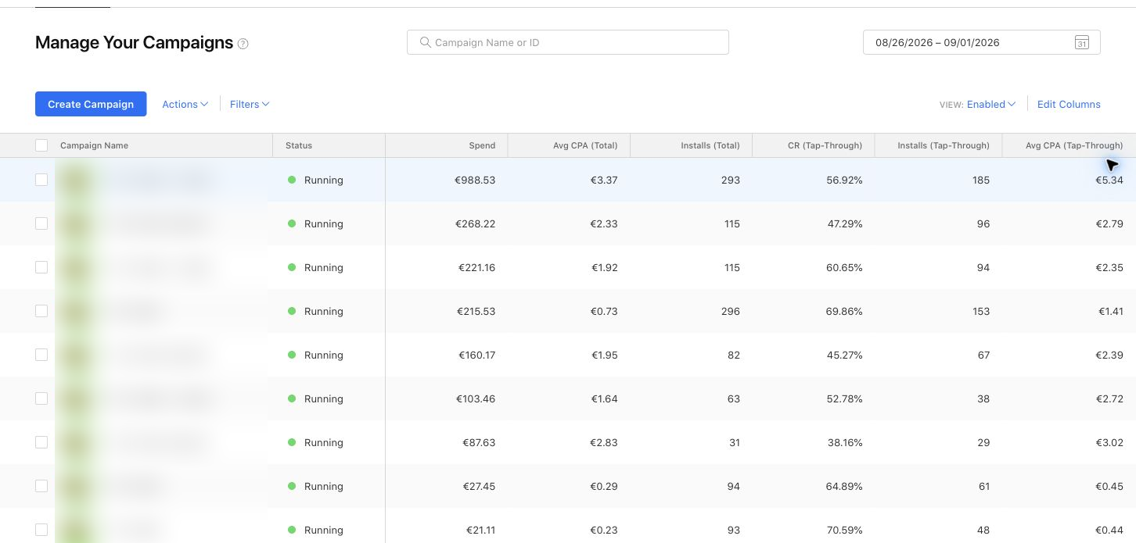The width and height of the screenshot is (1136, 543).
Task: Check the box for €103.46 spend campaign
Action: tap(41, 398)
